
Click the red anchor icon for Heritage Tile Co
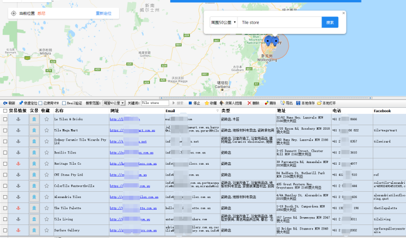(18, 164)
